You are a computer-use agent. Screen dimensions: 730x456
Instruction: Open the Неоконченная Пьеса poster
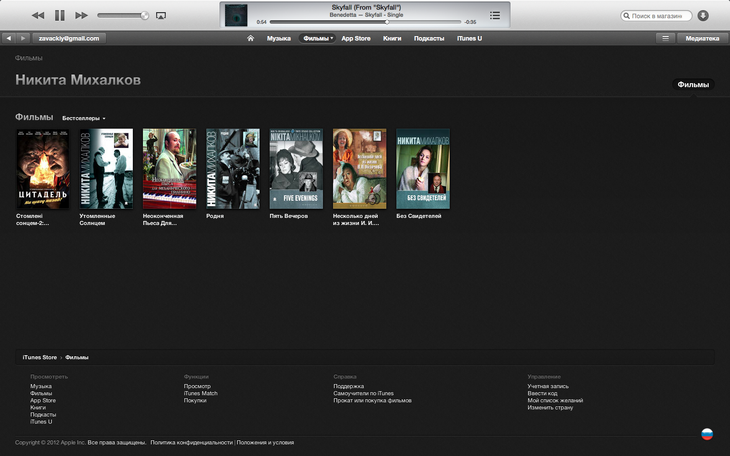pyautogui.click(x=169, y=169)
